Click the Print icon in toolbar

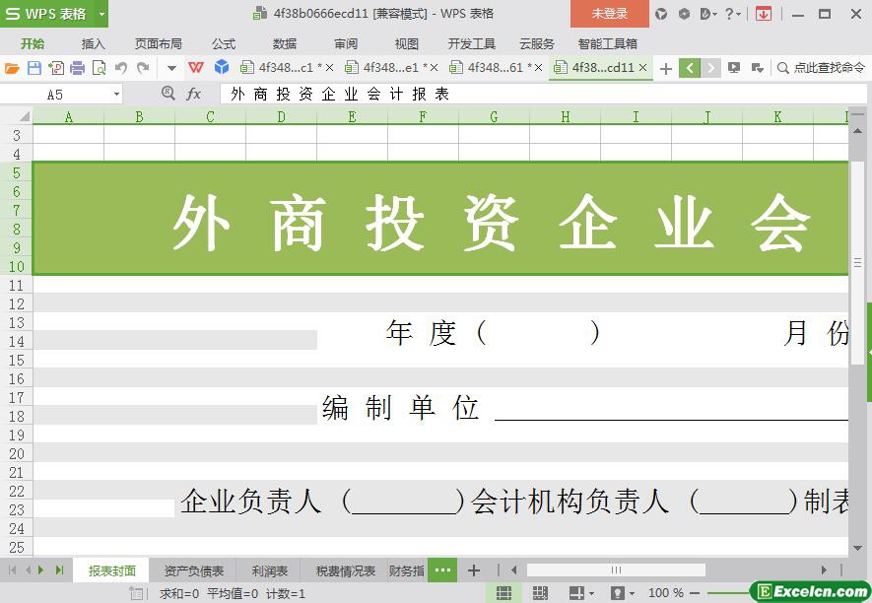tap(77, 68)
